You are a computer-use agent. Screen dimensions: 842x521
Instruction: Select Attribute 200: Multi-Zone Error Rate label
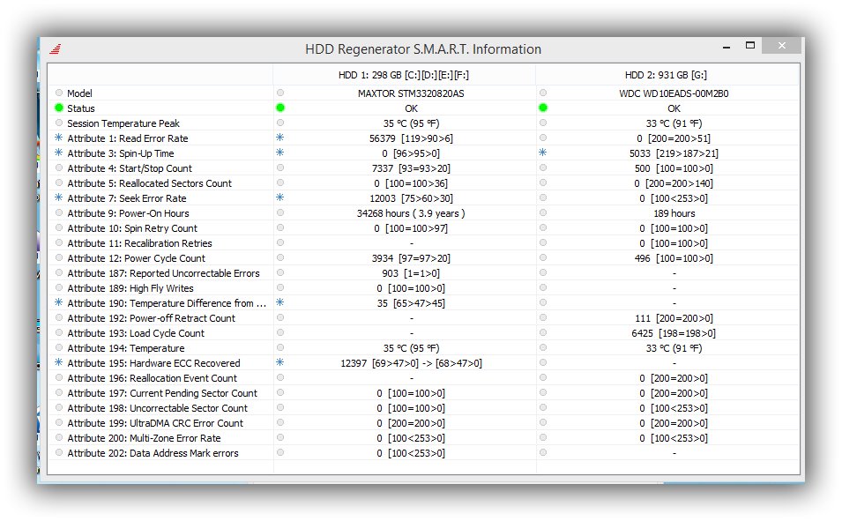144,439
